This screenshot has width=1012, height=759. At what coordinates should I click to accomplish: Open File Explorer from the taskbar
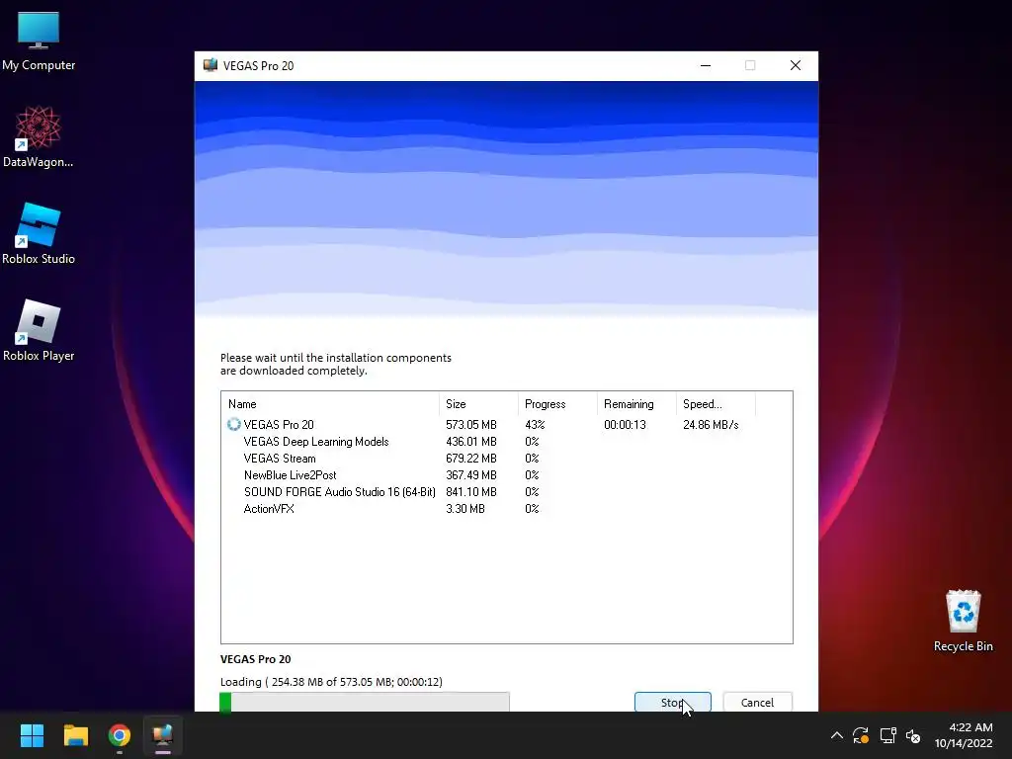pos(75,735)
